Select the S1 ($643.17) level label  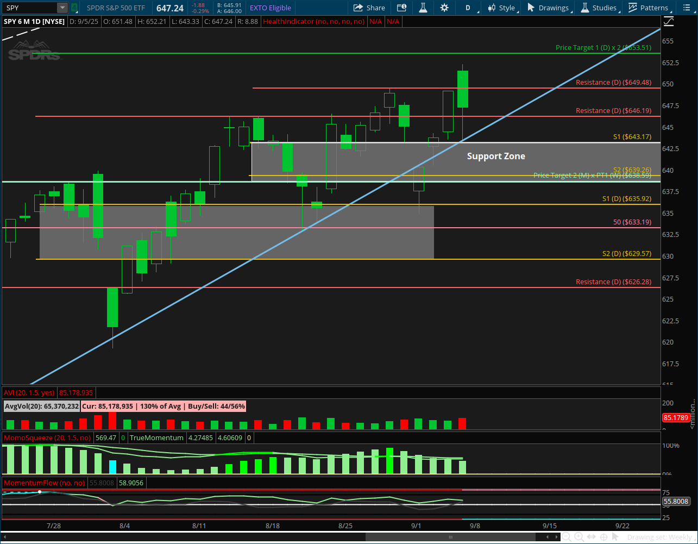632,137
